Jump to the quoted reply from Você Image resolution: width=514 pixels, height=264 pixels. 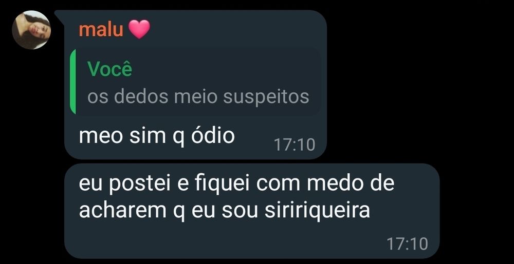(x=195, y=82)
